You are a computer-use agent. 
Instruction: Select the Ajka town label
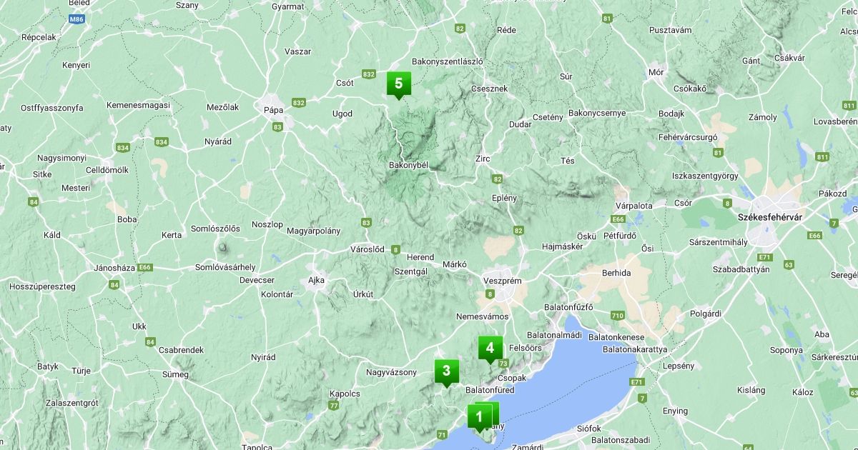click(x=315, y=280)
